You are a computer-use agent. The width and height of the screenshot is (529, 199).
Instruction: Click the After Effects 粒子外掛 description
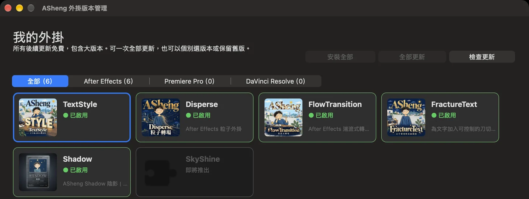(213, 129)
